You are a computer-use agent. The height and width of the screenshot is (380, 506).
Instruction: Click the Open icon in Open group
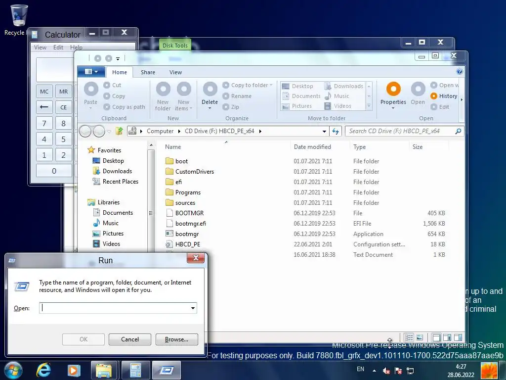coord(418,89)
